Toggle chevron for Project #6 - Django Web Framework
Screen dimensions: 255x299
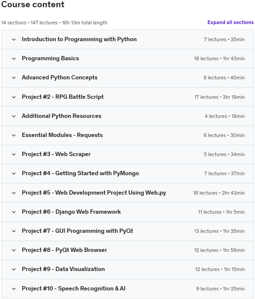tap(14, 212)
